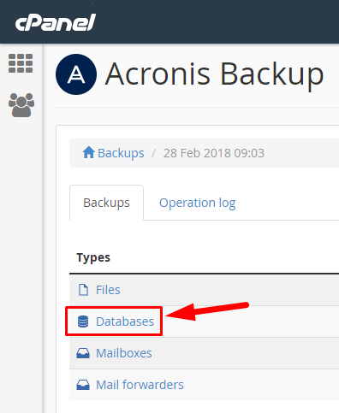Click the house icon in the breadcrumb

point(88,152)
